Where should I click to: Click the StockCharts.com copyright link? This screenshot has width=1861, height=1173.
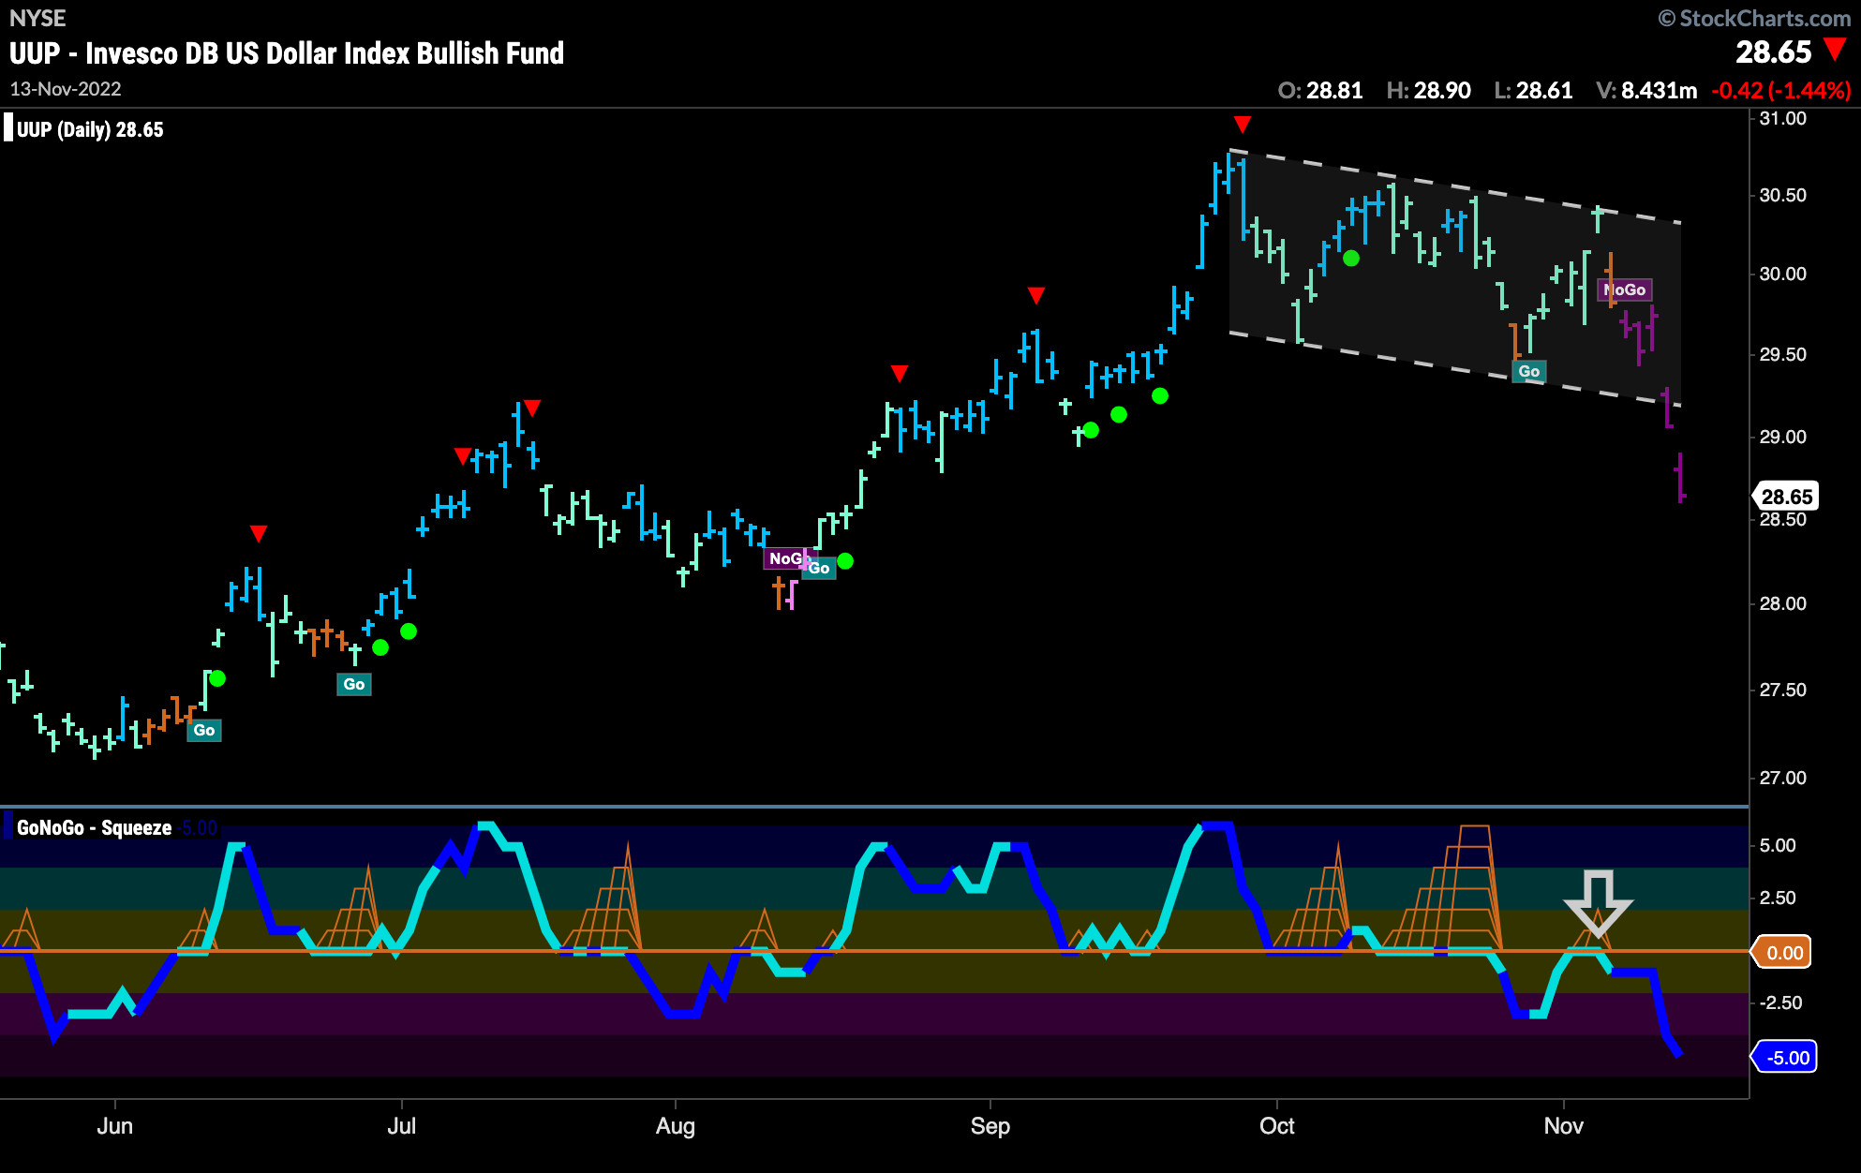[x=1754, y=18]
